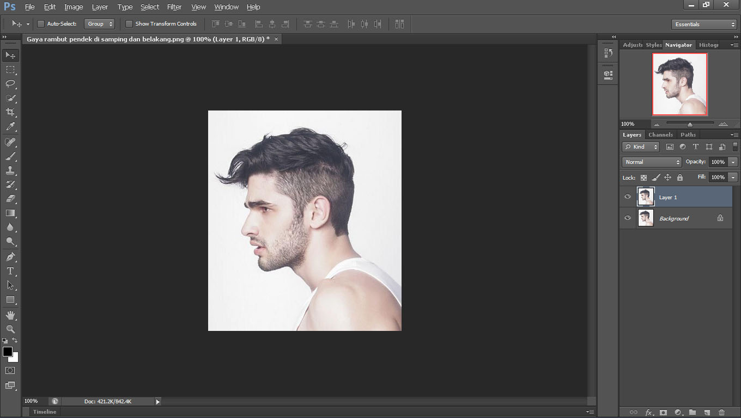Click the foreground color swatch
Screen dimensions: 741x418
pyautogui.click(x=8, y=352)
